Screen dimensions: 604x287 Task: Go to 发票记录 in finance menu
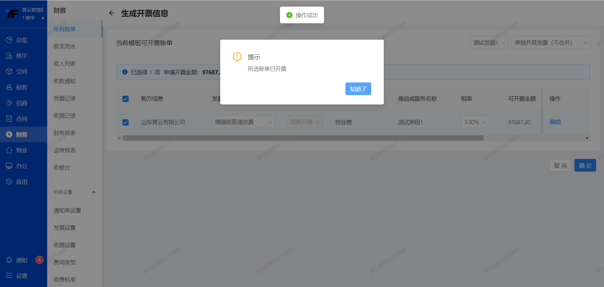click(64, 98)
